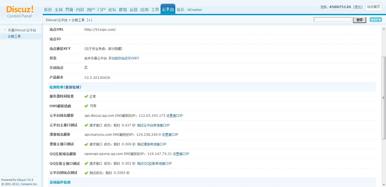Select the 论坛 tab
Image resolution: width=386 pixels, height=187 pixels.
coord(112,10)
